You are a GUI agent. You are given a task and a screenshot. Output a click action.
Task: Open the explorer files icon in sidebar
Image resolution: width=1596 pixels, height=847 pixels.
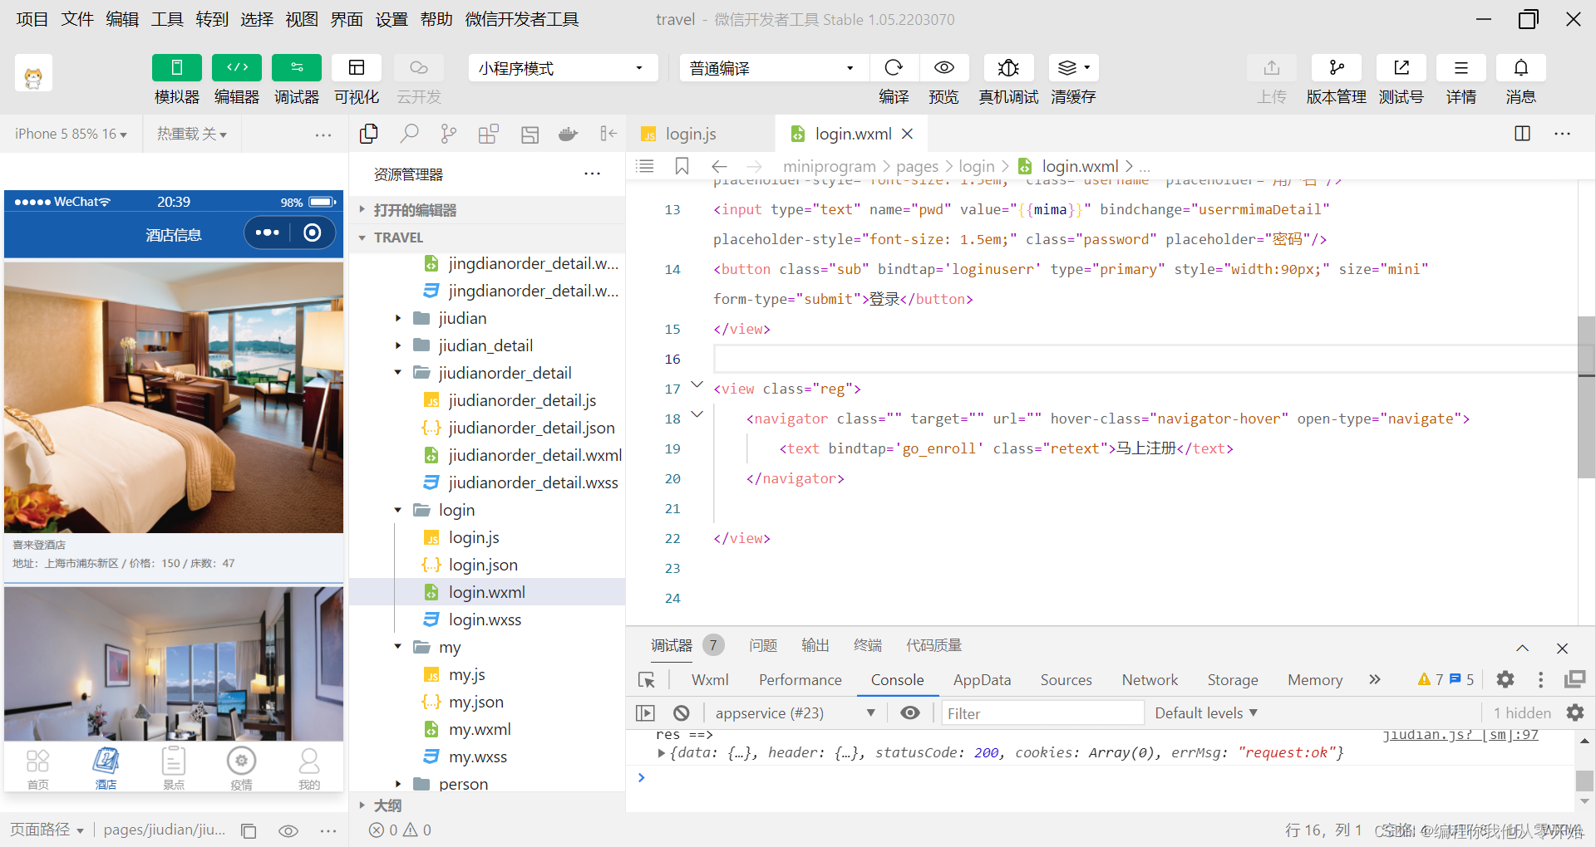pyautogui.click(x=369, y=134)
